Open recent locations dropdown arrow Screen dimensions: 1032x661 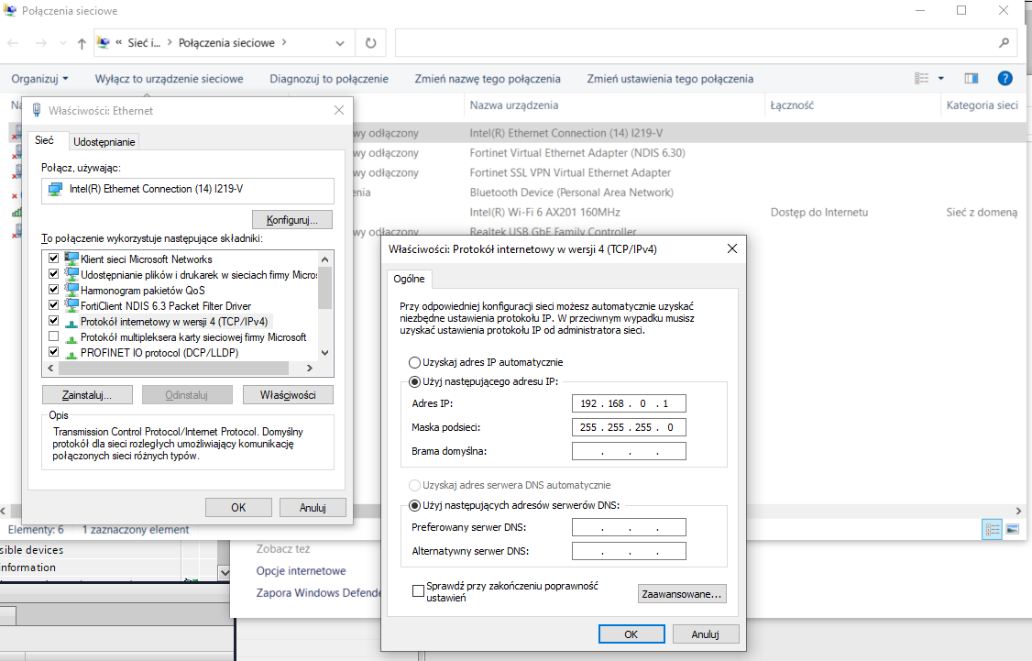62,43
